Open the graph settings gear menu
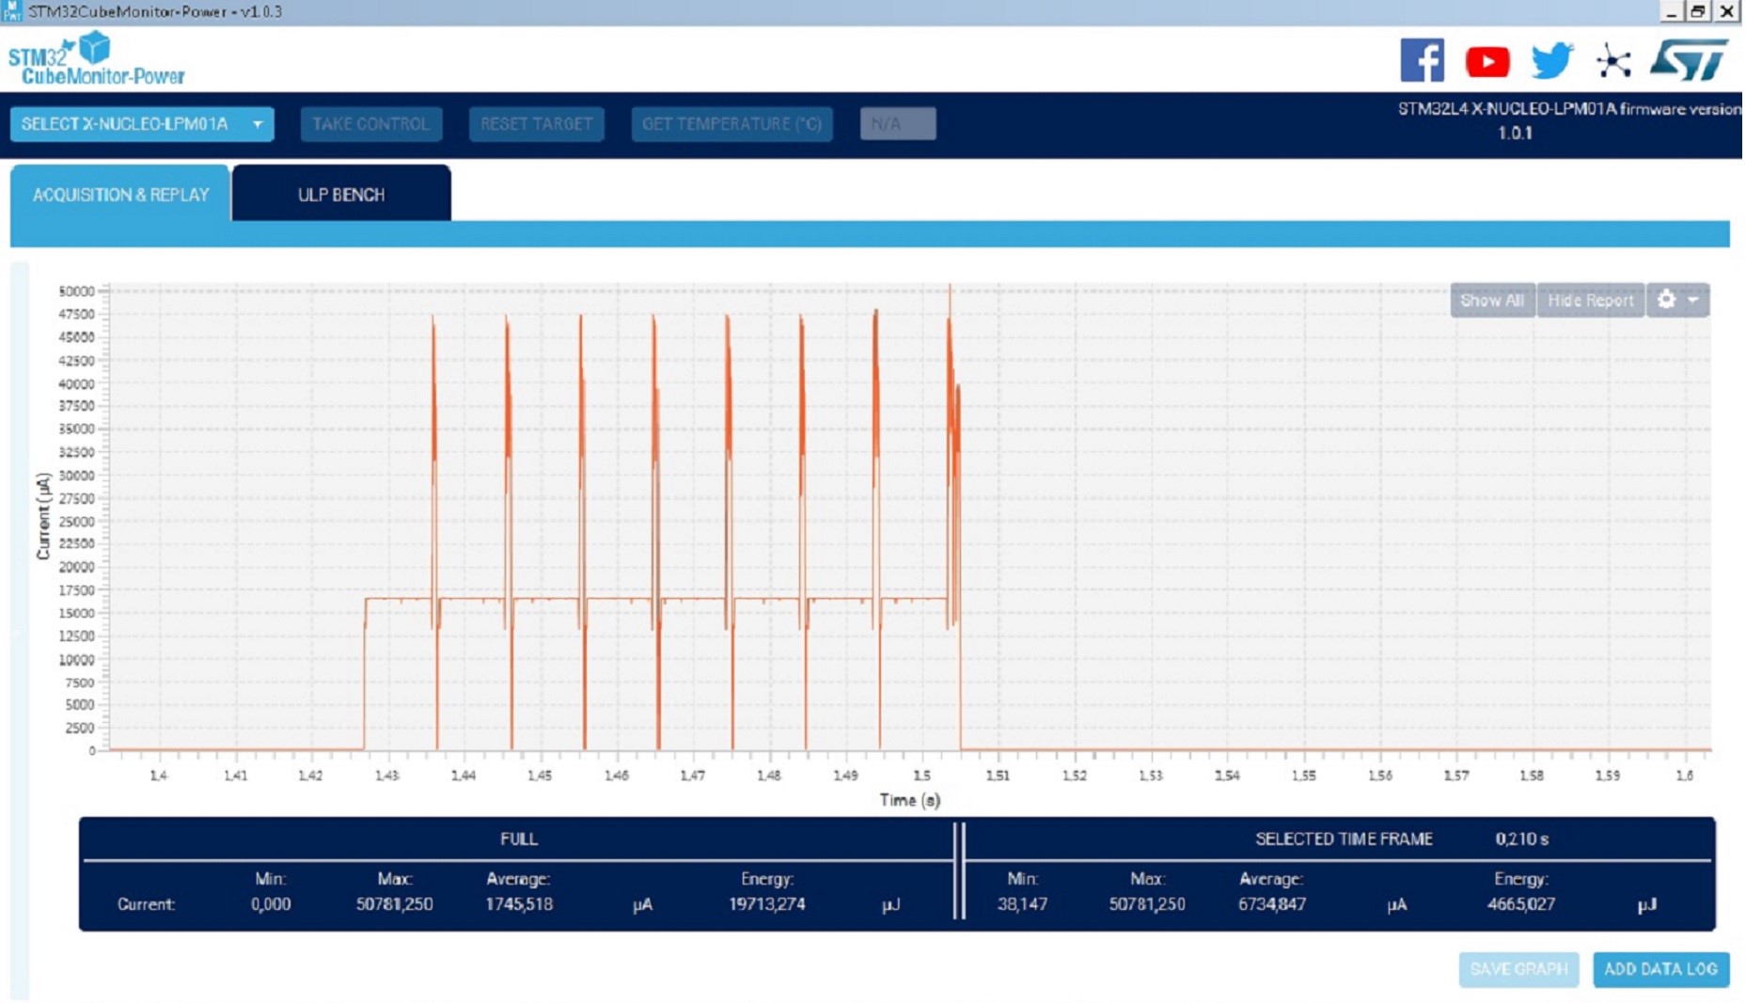1746x1003 pixels. [x=1676, y=300]
